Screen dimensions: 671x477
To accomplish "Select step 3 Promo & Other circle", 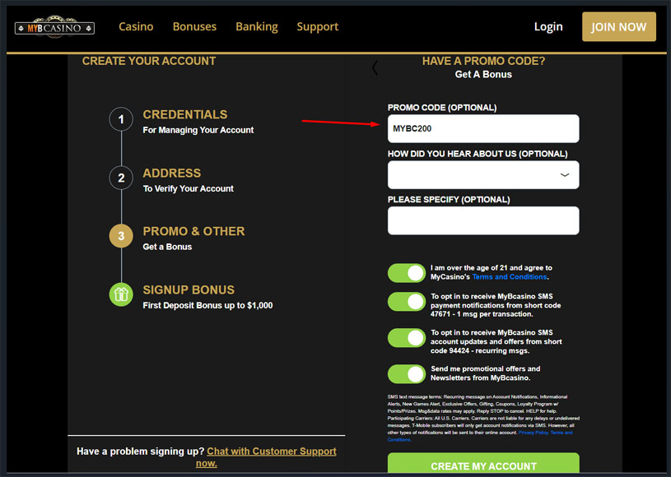I will pyautogui.click(x=121, y=236).
